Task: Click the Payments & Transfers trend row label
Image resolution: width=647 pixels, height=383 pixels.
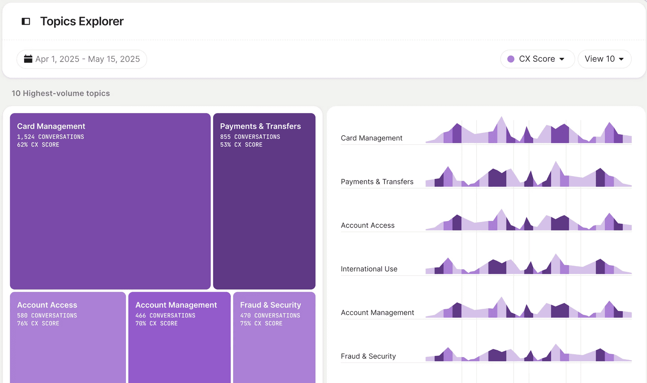Action: [x=377, y=182]
